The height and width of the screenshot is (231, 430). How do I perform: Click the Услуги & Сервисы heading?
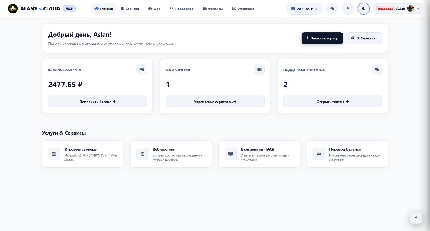click(64, 133)
